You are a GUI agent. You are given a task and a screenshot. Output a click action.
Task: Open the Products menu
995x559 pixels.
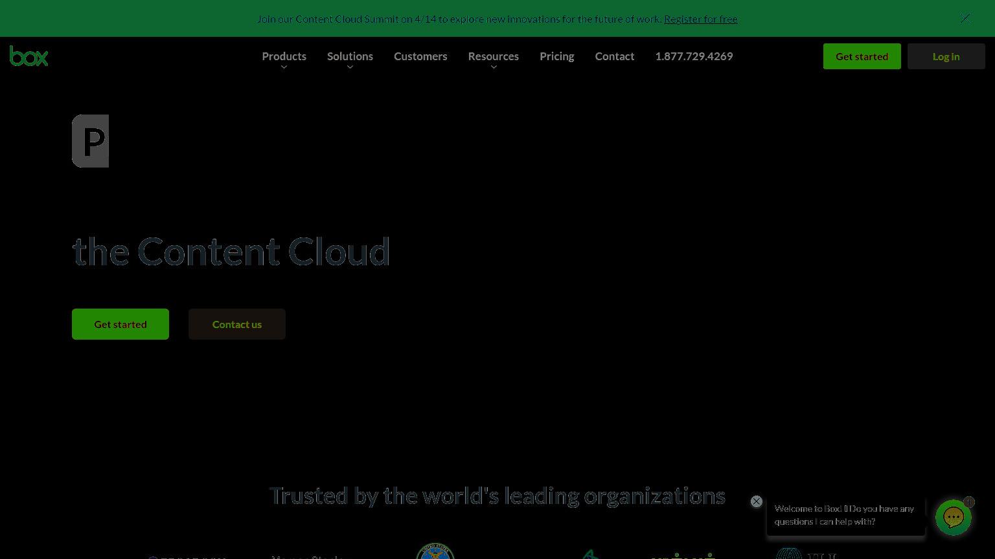(x=284, y=56)
